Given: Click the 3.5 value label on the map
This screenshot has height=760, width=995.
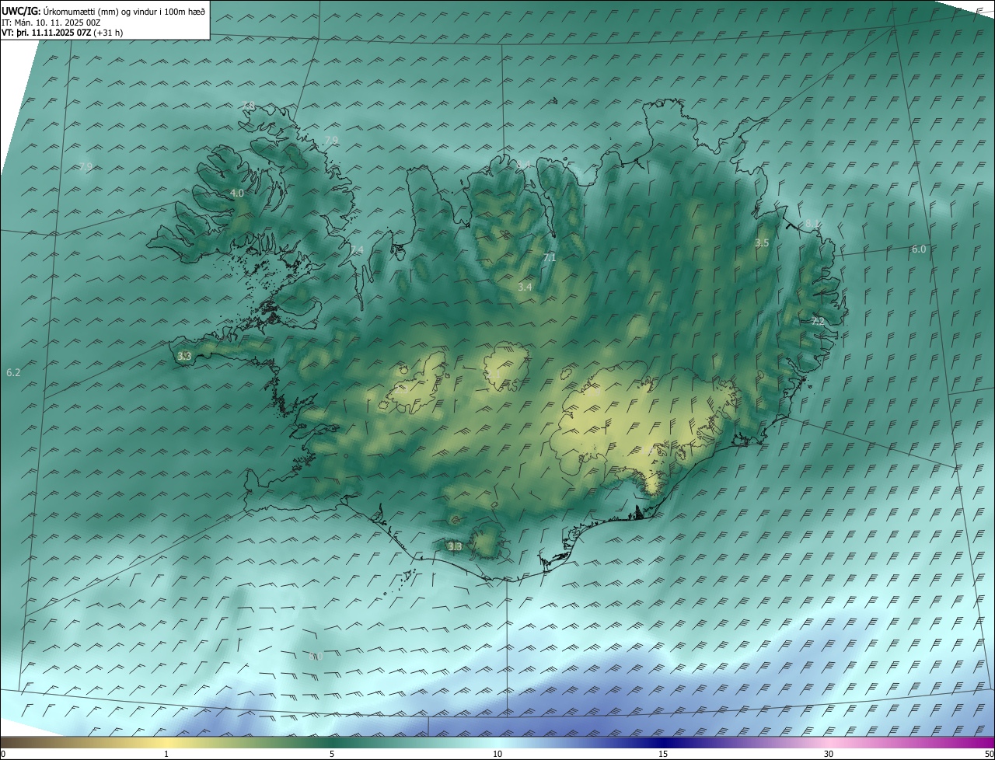Looking at the screenshot, I should tap(762, 243).
